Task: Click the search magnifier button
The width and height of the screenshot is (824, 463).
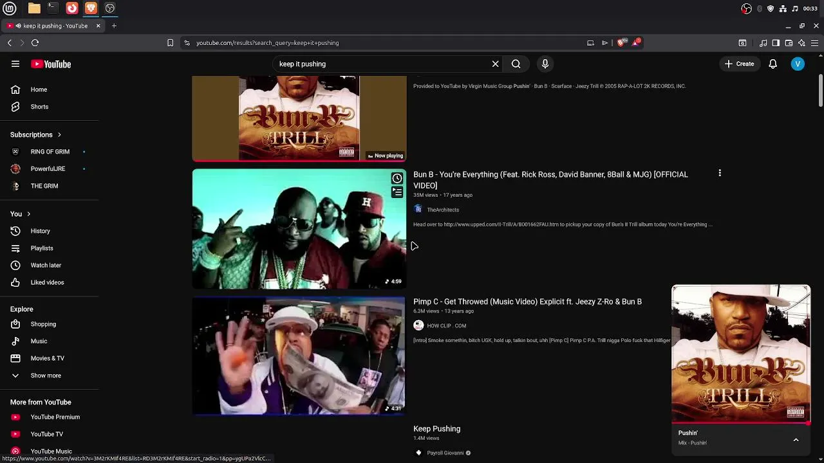Action: 516,64
